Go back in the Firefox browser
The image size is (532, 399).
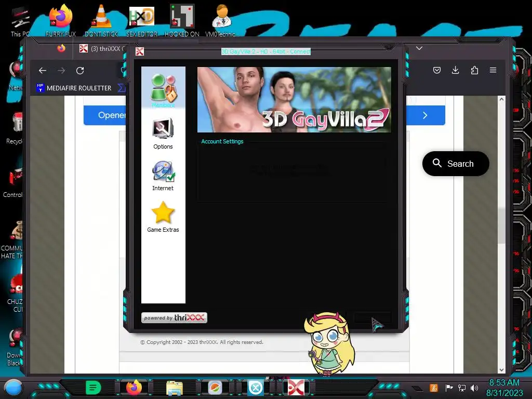(43, 71)
